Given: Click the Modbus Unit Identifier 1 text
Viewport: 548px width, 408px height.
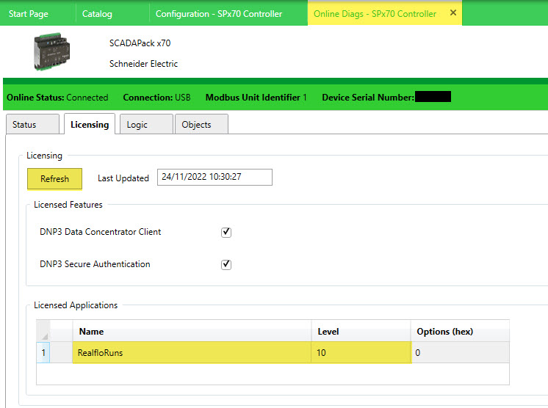Looking at the screenshot, I should click(x=256, y=98).
